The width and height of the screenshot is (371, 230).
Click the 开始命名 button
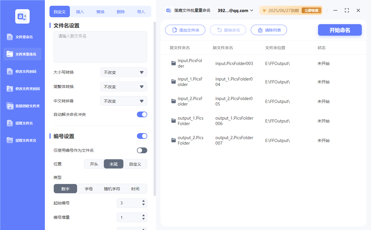340,30
